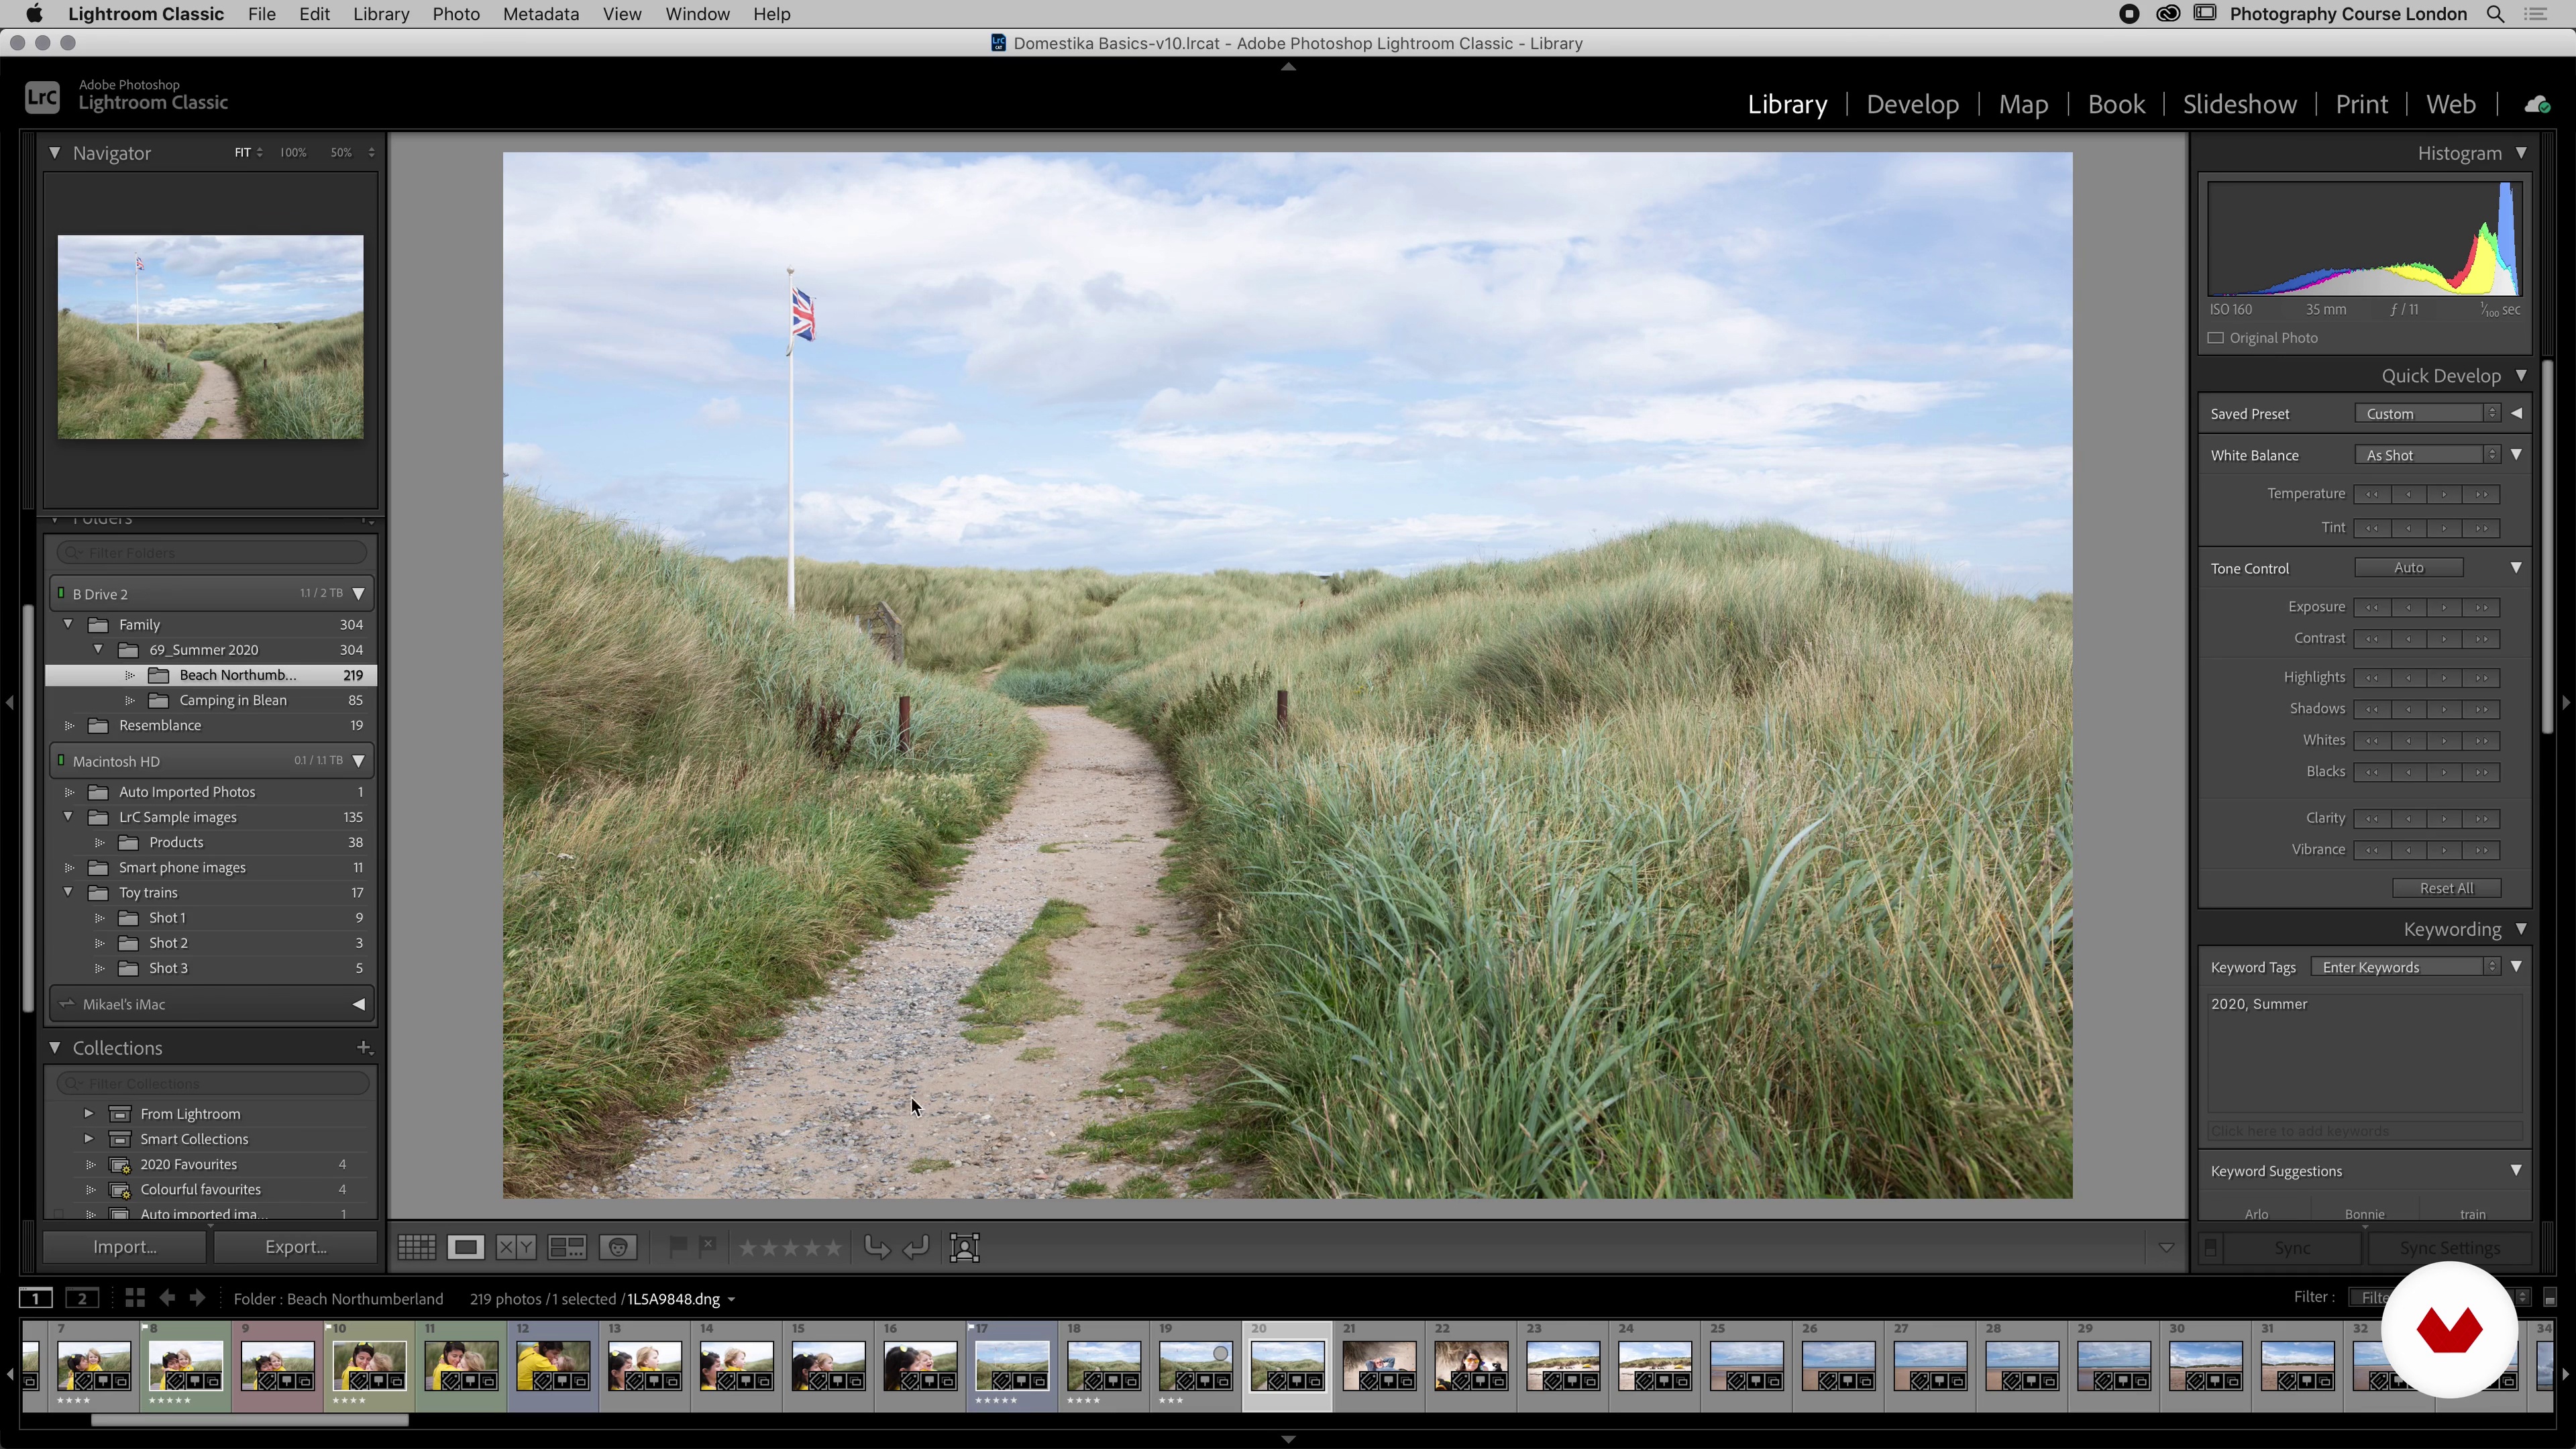Go forward to next source arrow
Screen dimensions: 2576x1449
coord(198,1298)
